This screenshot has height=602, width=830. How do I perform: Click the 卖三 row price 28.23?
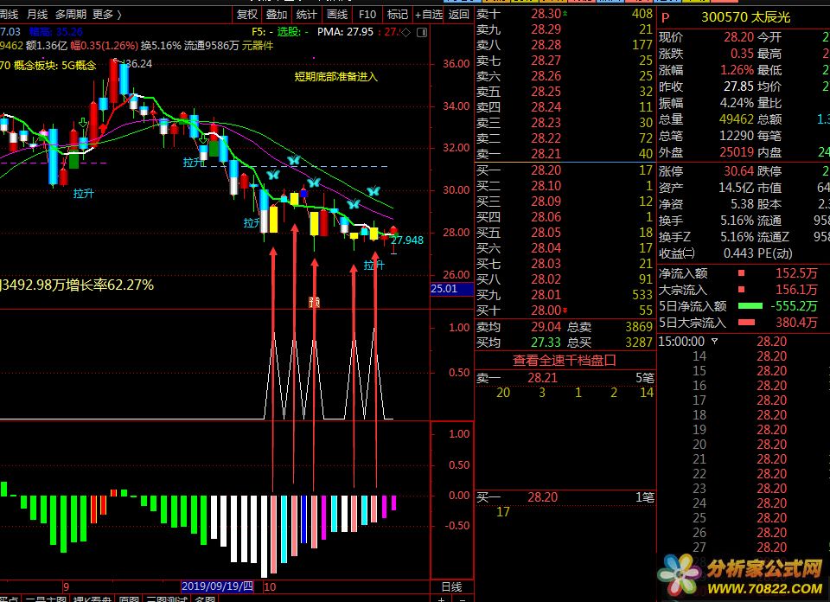546,122
